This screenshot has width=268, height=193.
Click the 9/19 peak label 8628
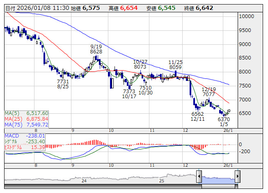click(96, 52)
